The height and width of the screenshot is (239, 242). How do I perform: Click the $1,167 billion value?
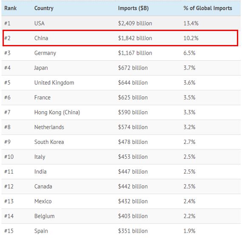(x=135, y=53)
